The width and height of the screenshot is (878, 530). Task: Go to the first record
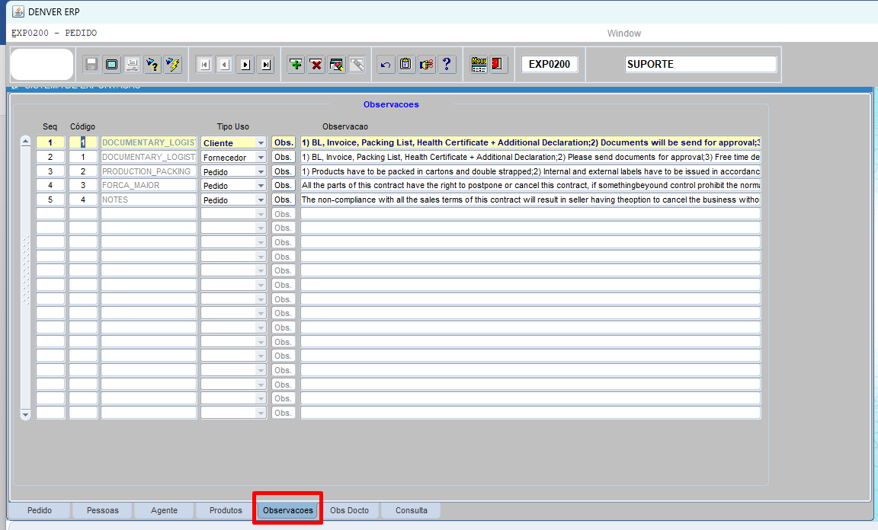204,65
